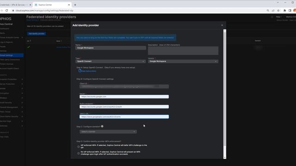Close the Add identity provider dialog
The width and height of the screenshot is (296, 166).
click(222, 25)
